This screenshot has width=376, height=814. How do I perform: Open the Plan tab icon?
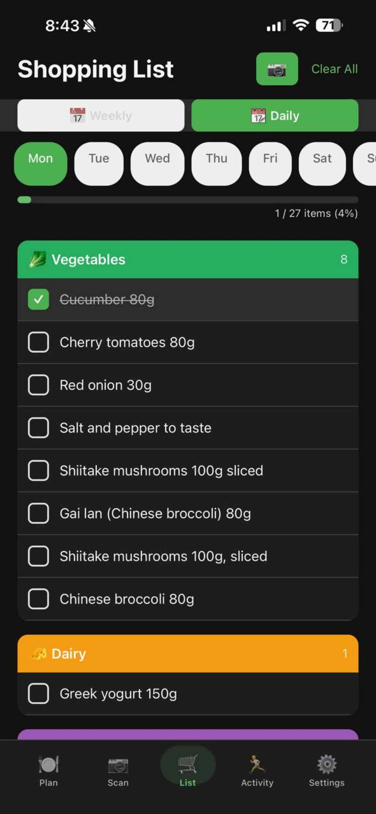(48, 765)
